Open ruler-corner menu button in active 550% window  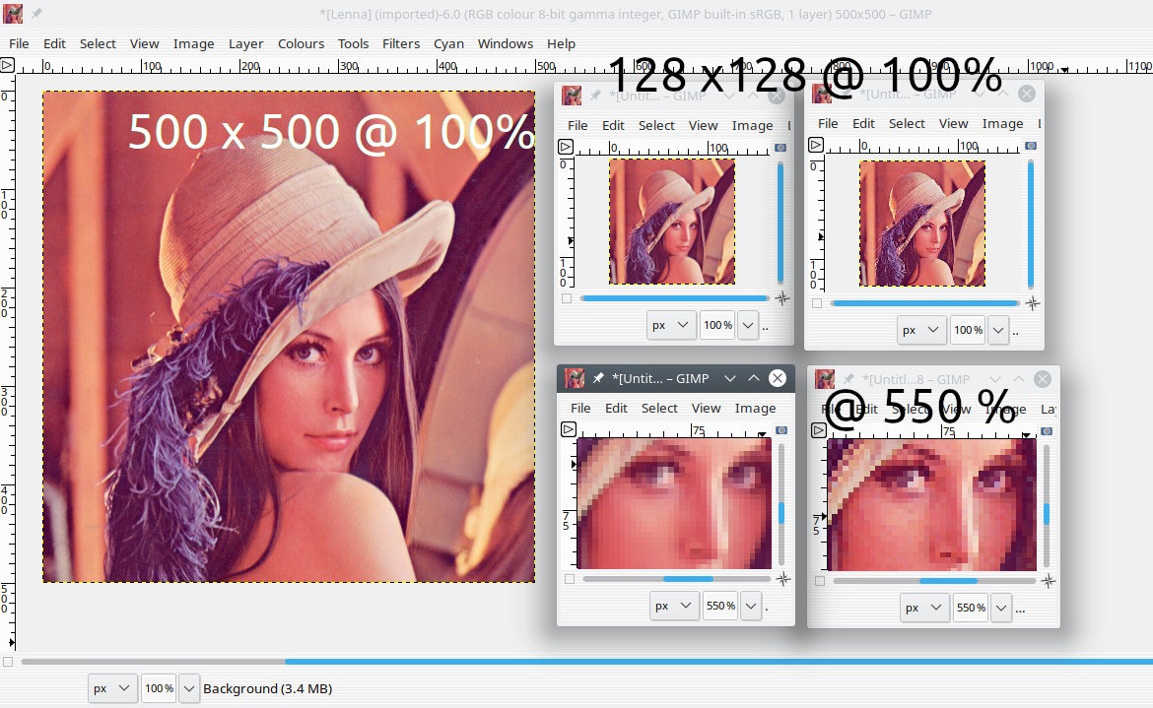click(x=569, y=429)
